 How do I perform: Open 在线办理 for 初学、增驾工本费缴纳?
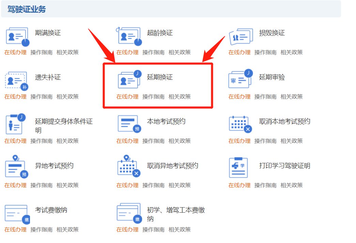127,230
